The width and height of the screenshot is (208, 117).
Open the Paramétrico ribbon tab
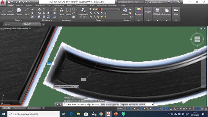click(x=40, y=5)
